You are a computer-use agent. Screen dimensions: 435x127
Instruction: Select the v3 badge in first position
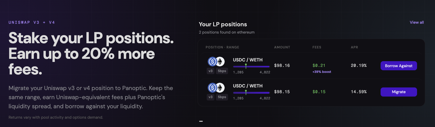pos(211,71)
